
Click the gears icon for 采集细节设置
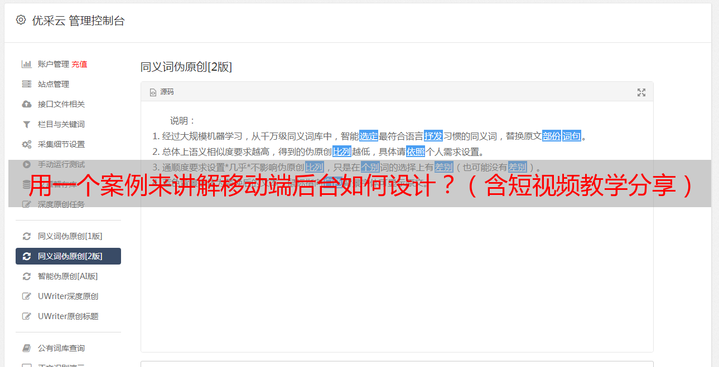[26, 144]
